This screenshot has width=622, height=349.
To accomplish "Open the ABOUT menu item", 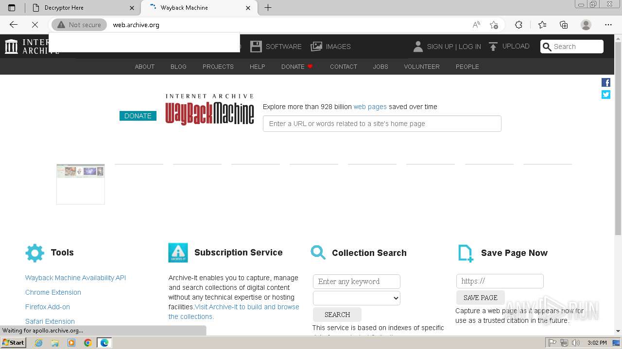I will pyautogui.click(x=145, y=66).
